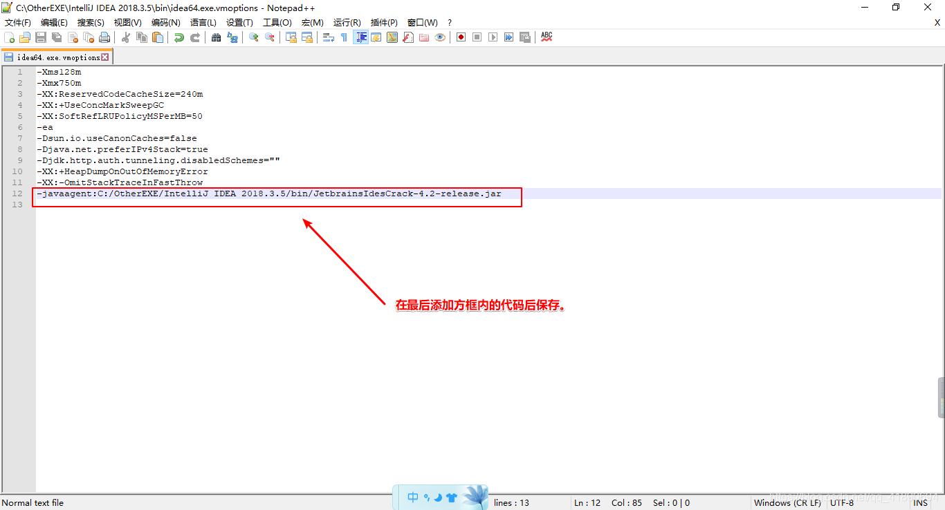Open the 窗口(W) menu
Viewport: 945px width, 510px height.
click(x=422, y=23)
